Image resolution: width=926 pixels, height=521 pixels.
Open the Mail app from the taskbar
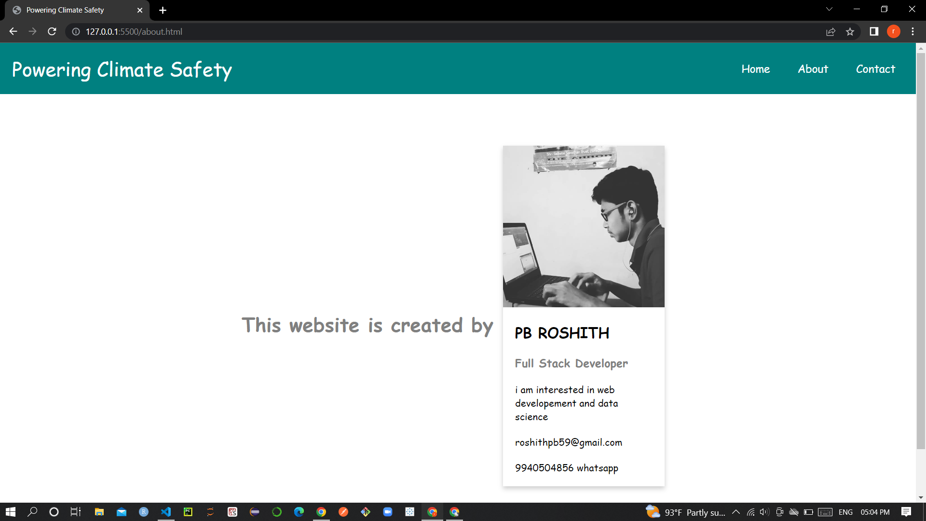[x=122, y=512]
